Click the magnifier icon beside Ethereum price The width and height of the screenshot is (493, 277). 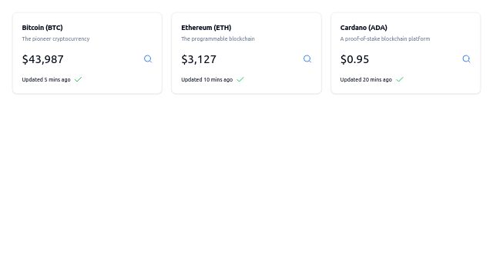pyautogui.click(x=307, y=59)
